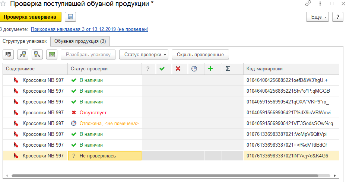Image resolution: width=346 pixels, height=182 pixels.
Task: Open the three-dot options menu
Action: point(320,3)
